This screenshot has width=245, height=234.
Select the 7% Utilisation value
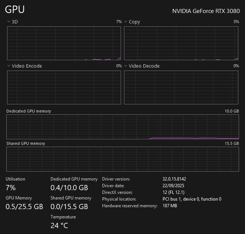10,188
